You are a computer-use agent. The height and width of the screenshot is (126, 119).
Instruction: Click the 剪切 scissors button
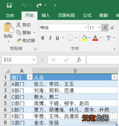coord(23,25)
